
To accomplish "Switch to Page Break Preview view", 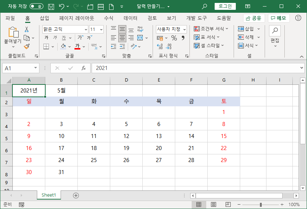I will click(x=228, y=205).
